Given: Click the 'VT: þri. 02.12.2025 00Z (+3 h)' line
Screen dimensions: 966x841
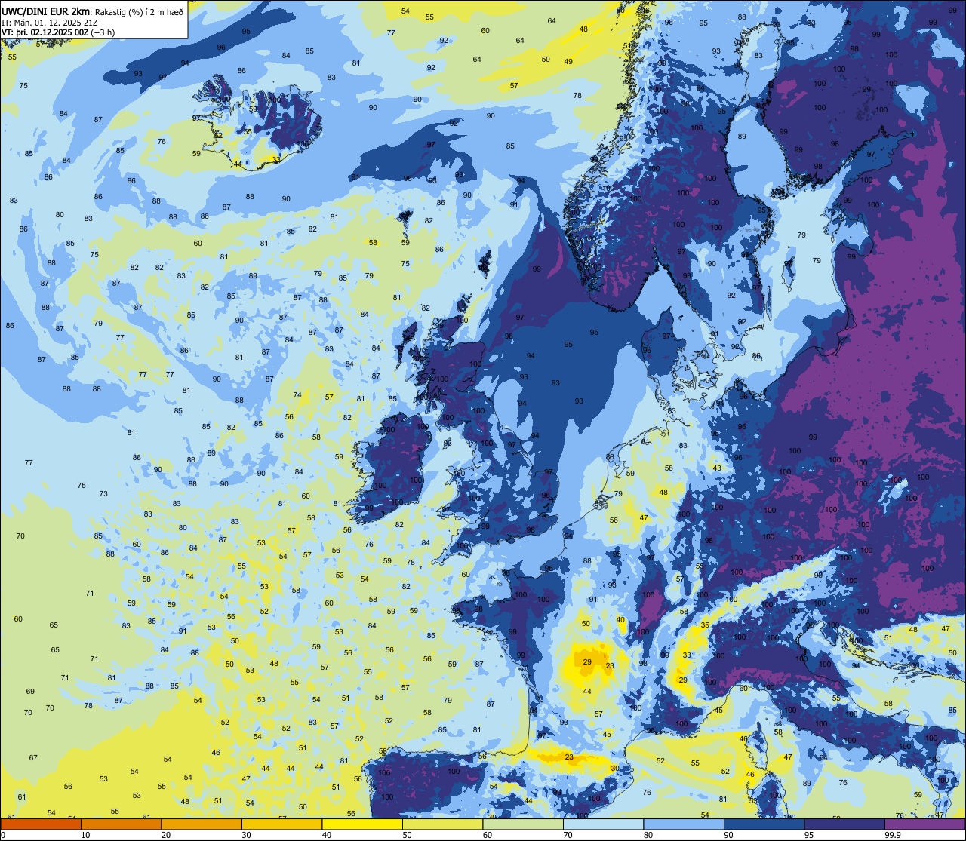Looking at the screenshot, I should point(58,32).
